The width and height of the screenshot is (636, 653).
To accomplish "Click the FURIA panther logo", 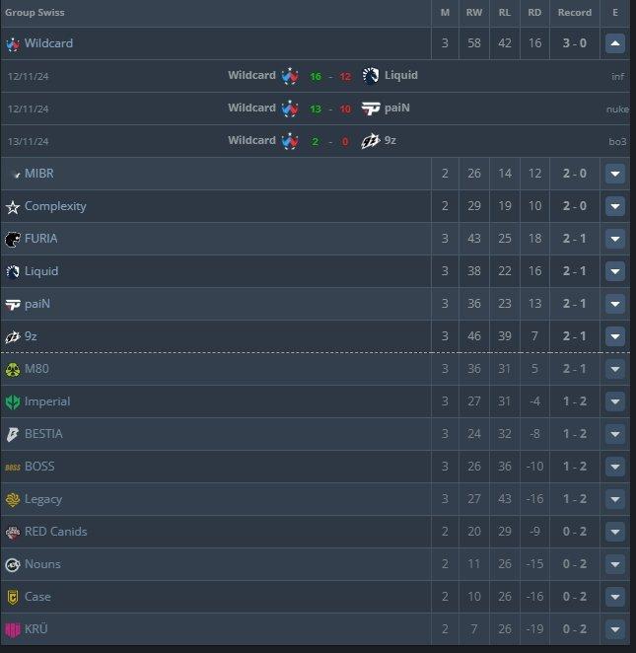I will (13, 239).
